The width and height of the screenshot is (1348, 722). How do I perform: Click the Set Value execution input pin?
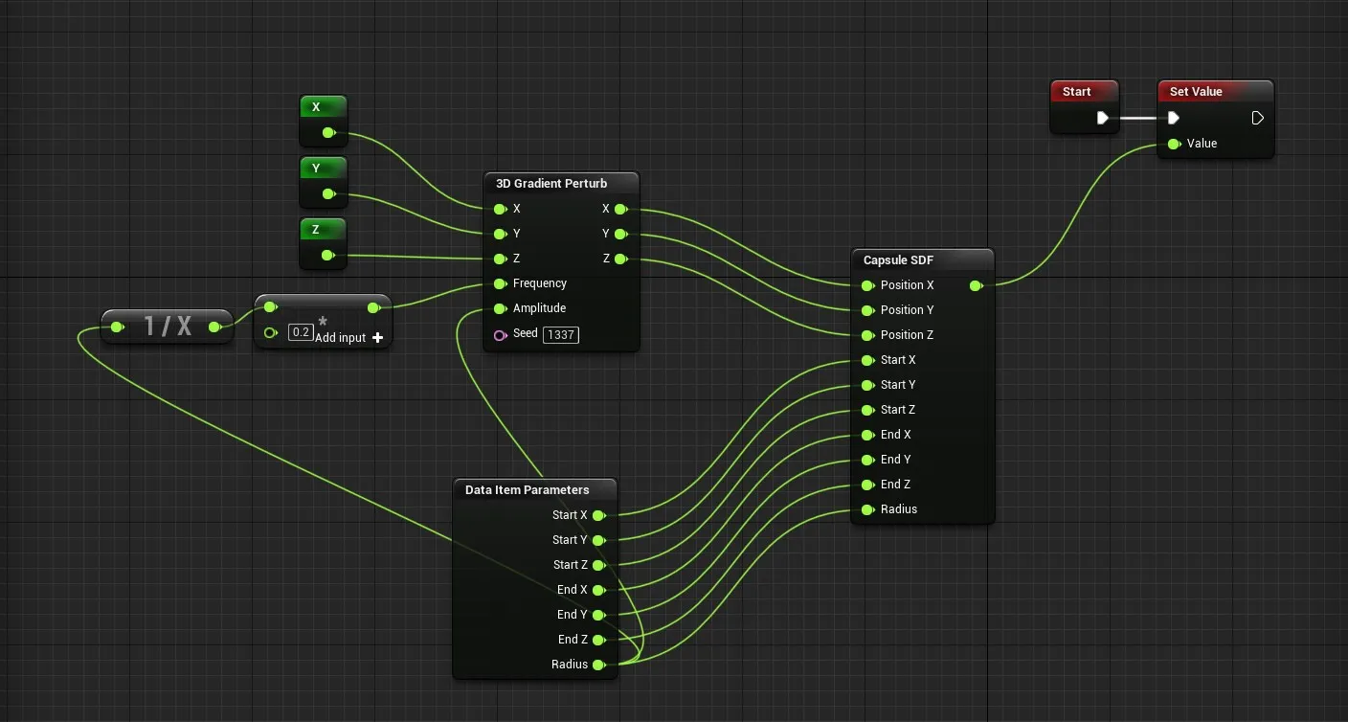click(x=1174, y=118)
